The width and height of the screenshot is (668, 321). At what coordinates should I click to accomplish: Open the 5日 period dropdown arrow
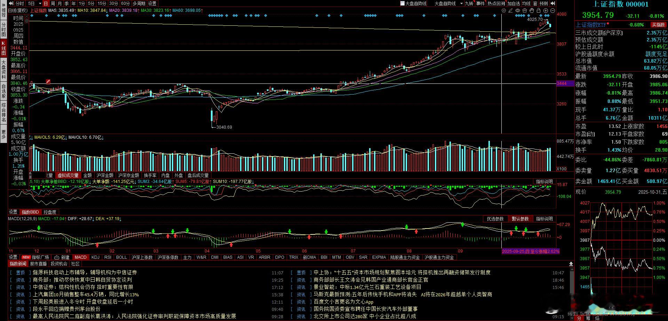(40, 3)
